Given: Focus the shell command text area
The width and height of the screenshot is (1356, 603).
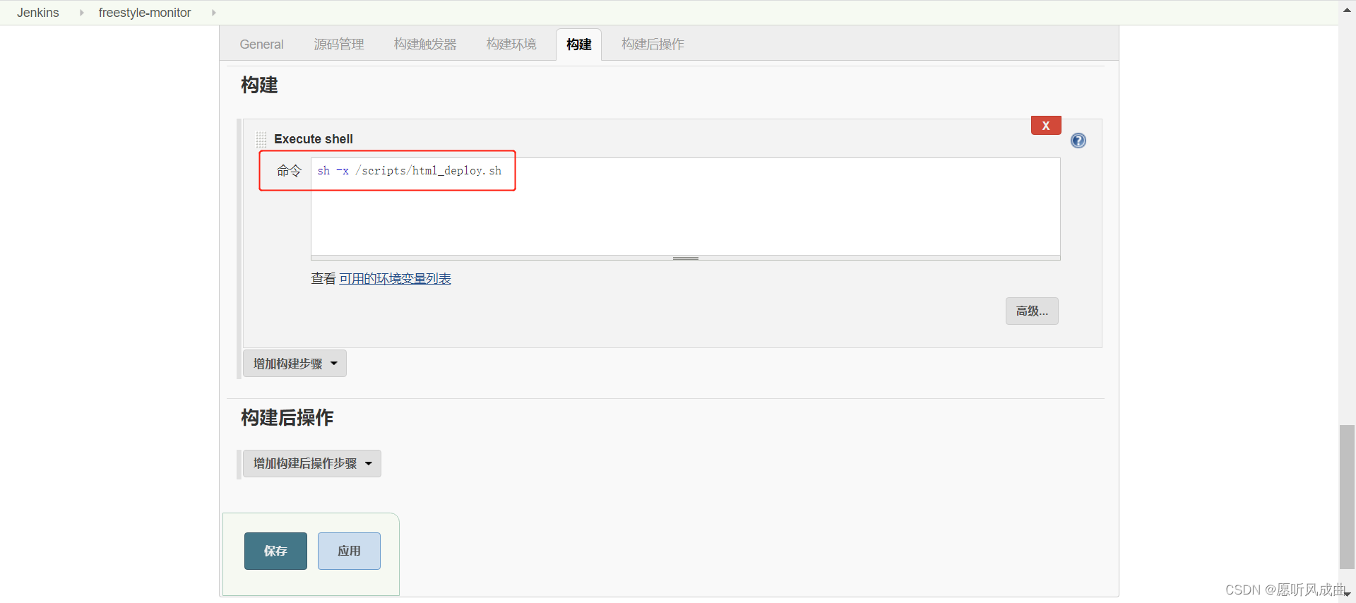Looking at the screenshot, I should pyautogui.click(x=685, y=206).
